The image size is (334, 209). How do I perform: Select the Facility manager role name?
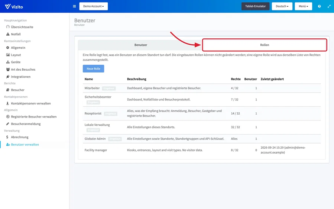coord(95,150)
